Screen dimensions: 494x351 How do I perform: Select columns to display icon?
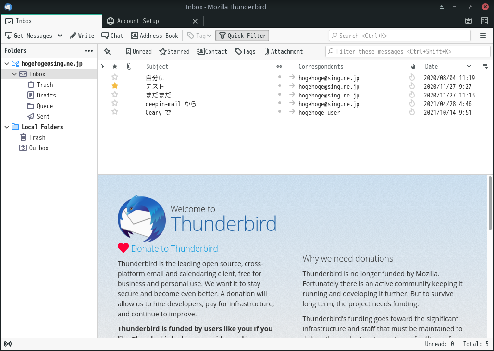coord(485,66)
